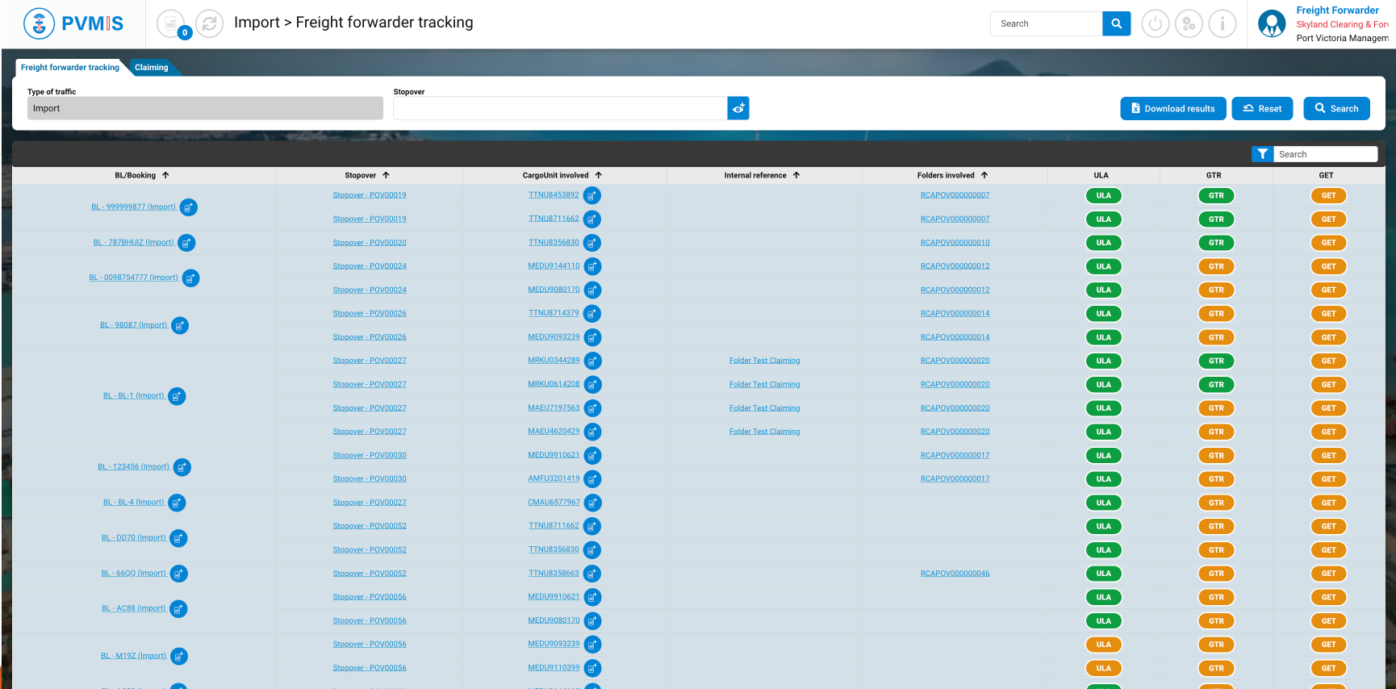Screen dimensions: 1396x689
Task: Open the settings gears icon
Action: tap(1189, 24)
